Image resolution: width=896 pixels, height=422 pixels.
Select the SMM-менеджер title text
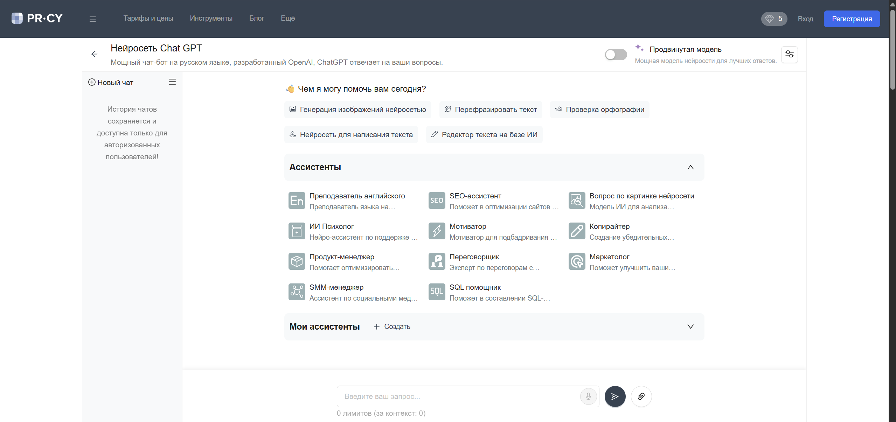336,287
